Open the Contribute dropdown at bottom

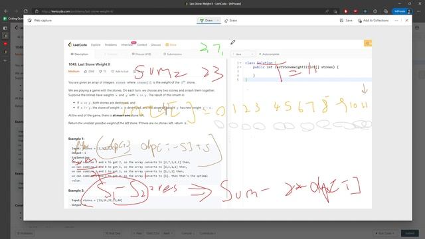point(207,233)
